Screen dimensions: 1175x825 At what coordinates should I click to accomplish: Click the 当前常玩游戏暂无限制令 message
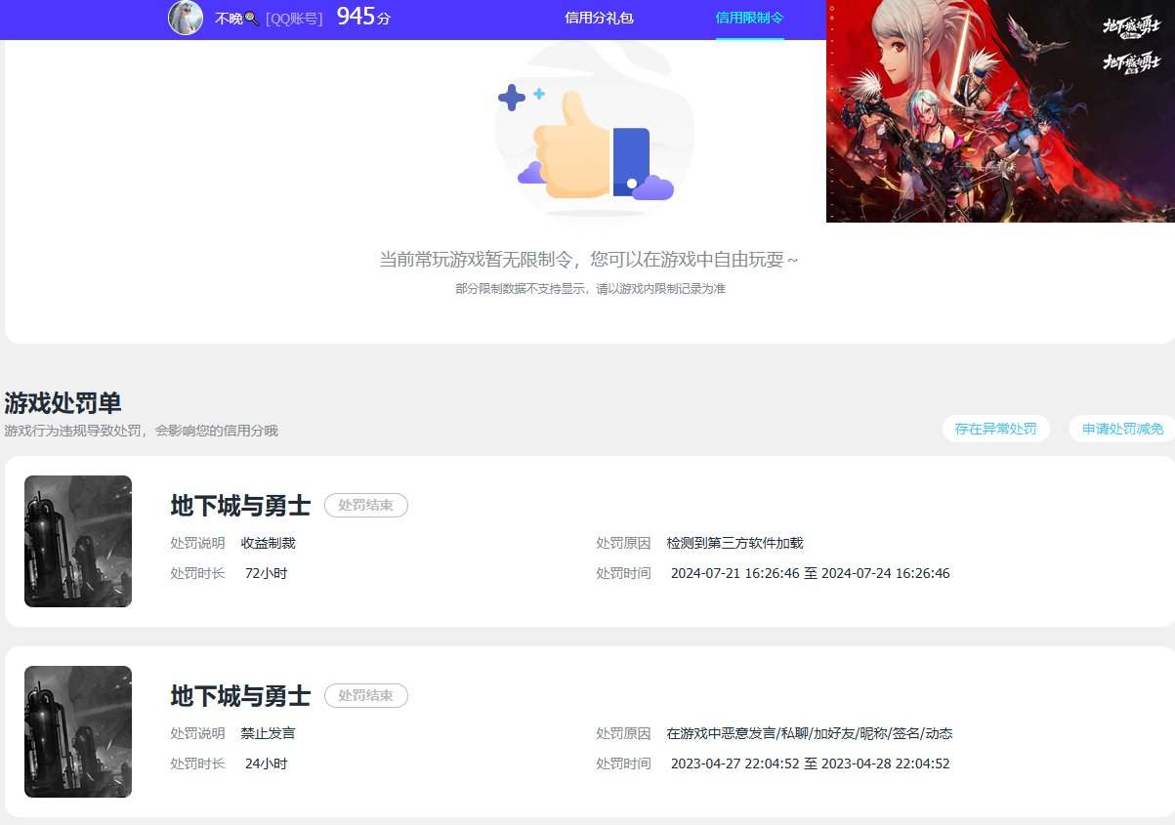pyautogui.click(x=589, y=260)
